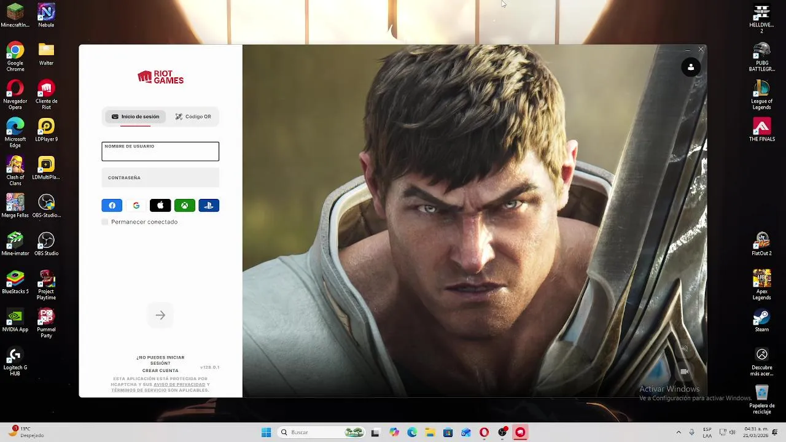This screenshot has width=786, height=442.
Task: Open NVIDIA App desktop shortcut
Action: coord(15,320)
